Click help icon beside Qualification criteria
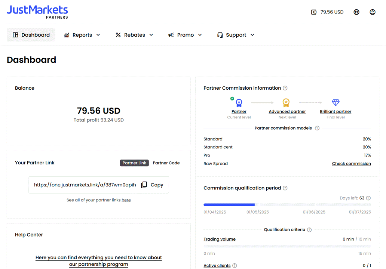Viewport: 386px width, 269px height. point(309,230)
